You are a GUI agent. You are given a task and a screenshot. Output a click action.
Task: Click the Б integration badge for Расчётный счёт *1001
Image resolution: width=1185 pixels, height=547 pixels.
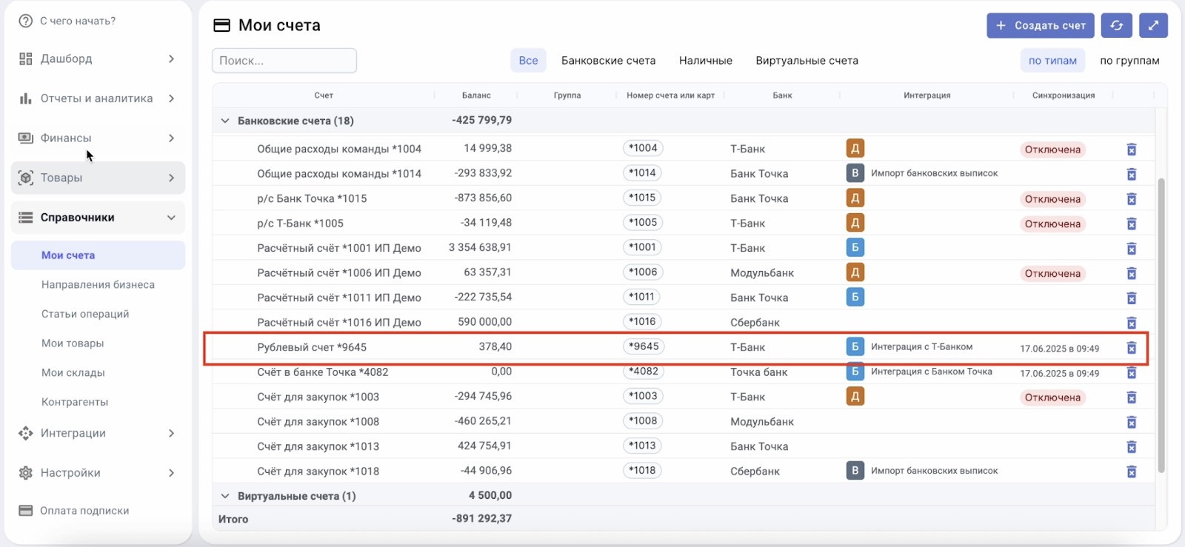tap(855, 248)
